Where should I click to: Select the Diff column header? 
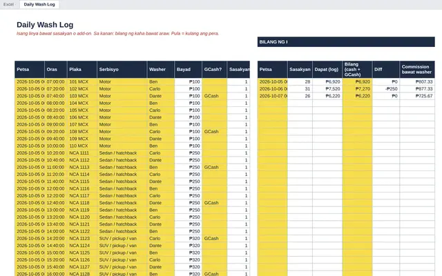coord(385,69)
